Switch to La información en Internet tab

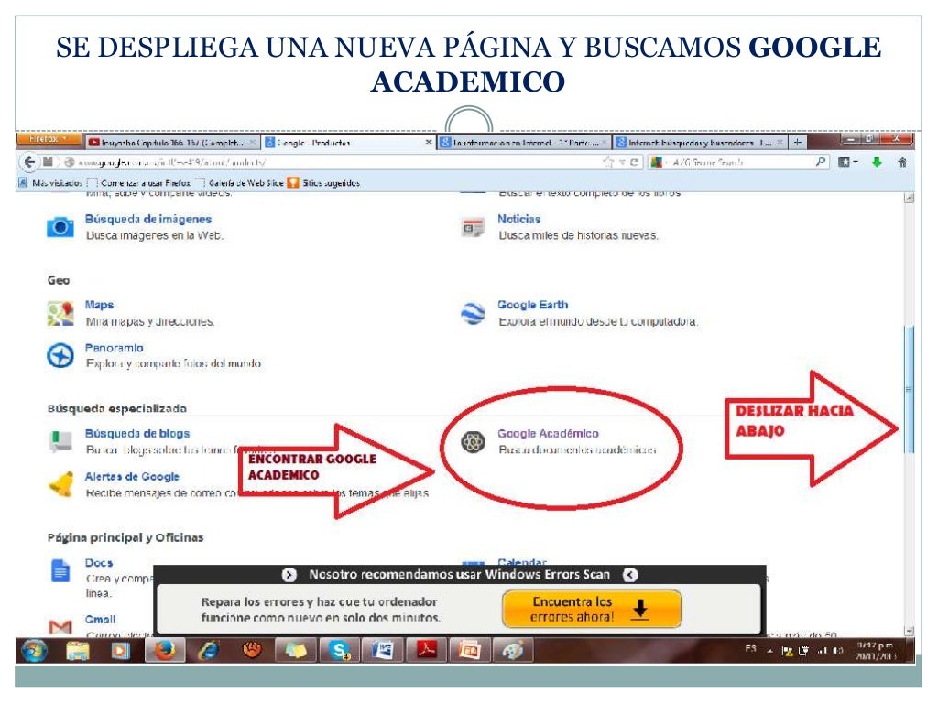[x=524, y=142]
